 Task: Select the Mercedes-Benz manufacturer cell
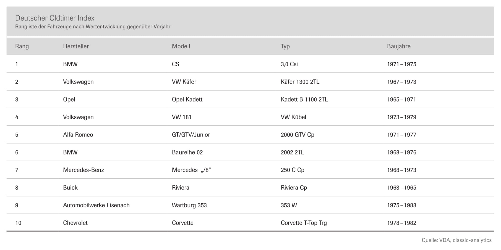(84, 170)
